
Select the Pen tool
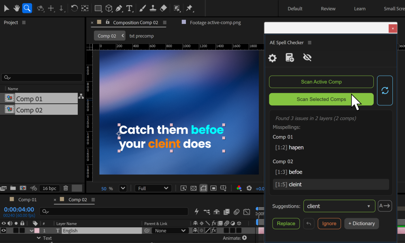pos(119,8)
